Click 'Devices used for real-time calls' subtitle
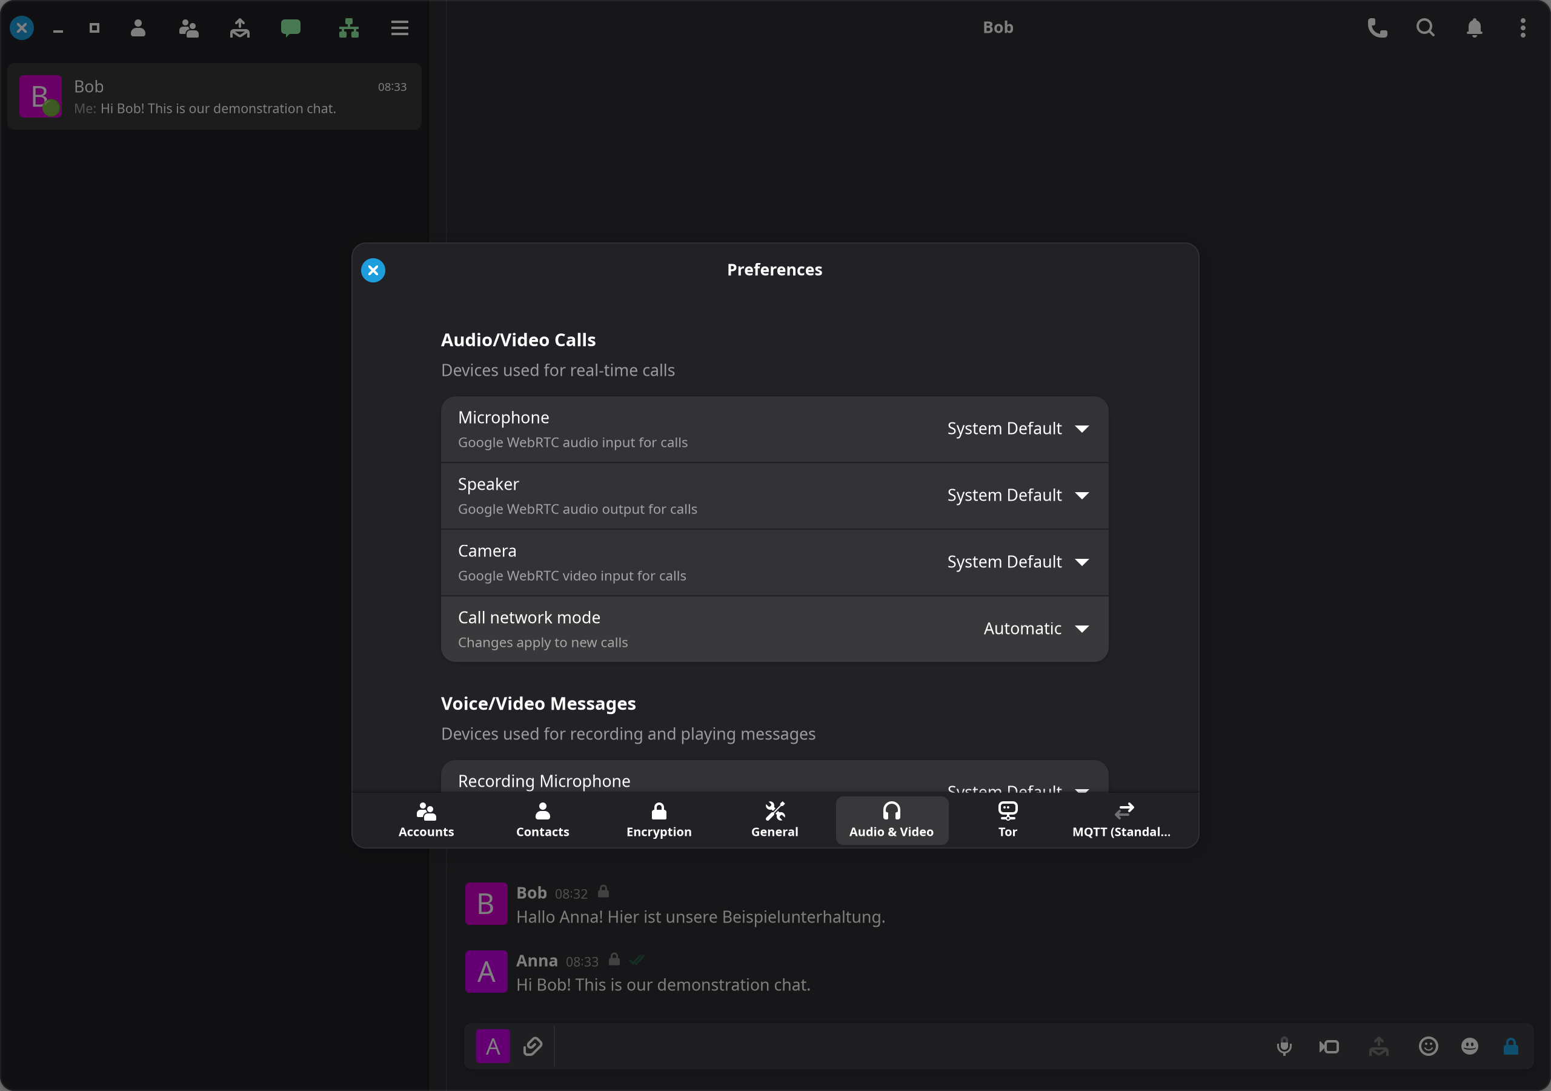 (558, 370)
